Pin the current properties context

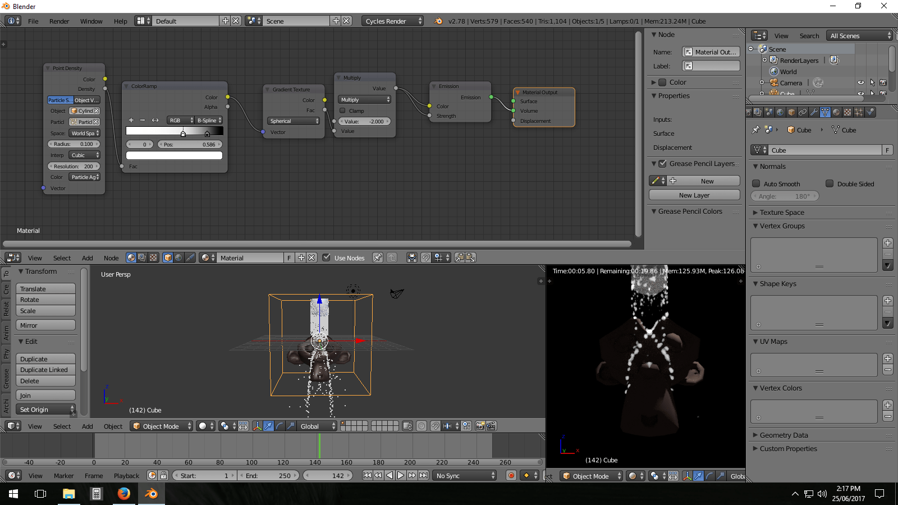pyautogui.click(x=755, y=130)
